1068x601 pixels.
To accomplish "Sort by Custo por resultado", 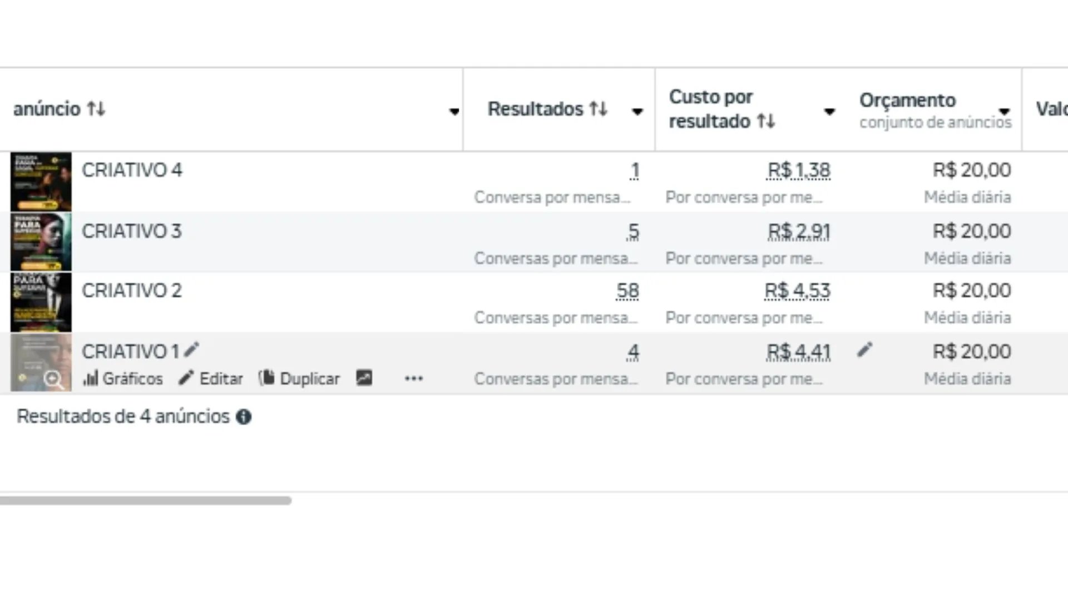I will coord(766,121).
